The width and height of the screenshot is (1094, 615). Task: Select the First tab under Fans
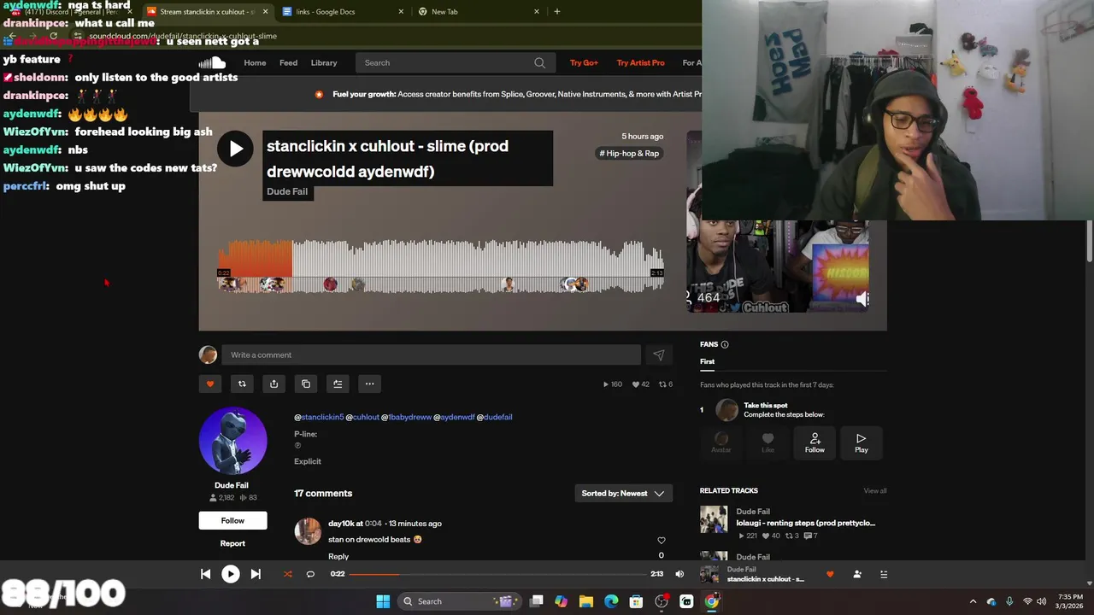(x=707, y=361)
